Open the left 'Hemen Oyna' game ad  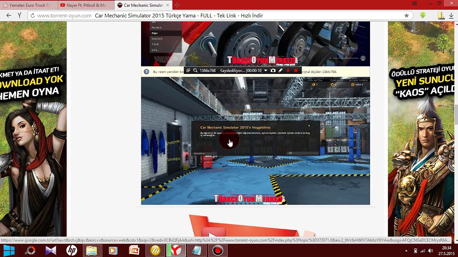click(x=33, y=128)
